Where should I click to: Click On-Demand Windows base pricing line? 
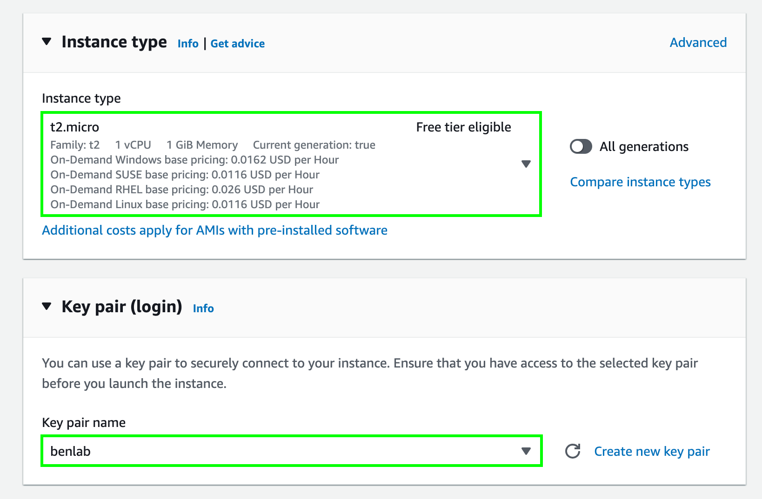[x=194, y=160]
